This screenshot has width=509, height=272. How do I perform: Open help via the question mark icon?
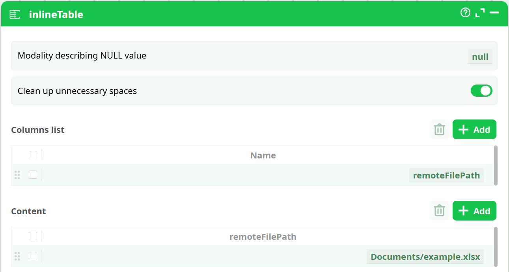pyautogui.click(x=465, y=13)
